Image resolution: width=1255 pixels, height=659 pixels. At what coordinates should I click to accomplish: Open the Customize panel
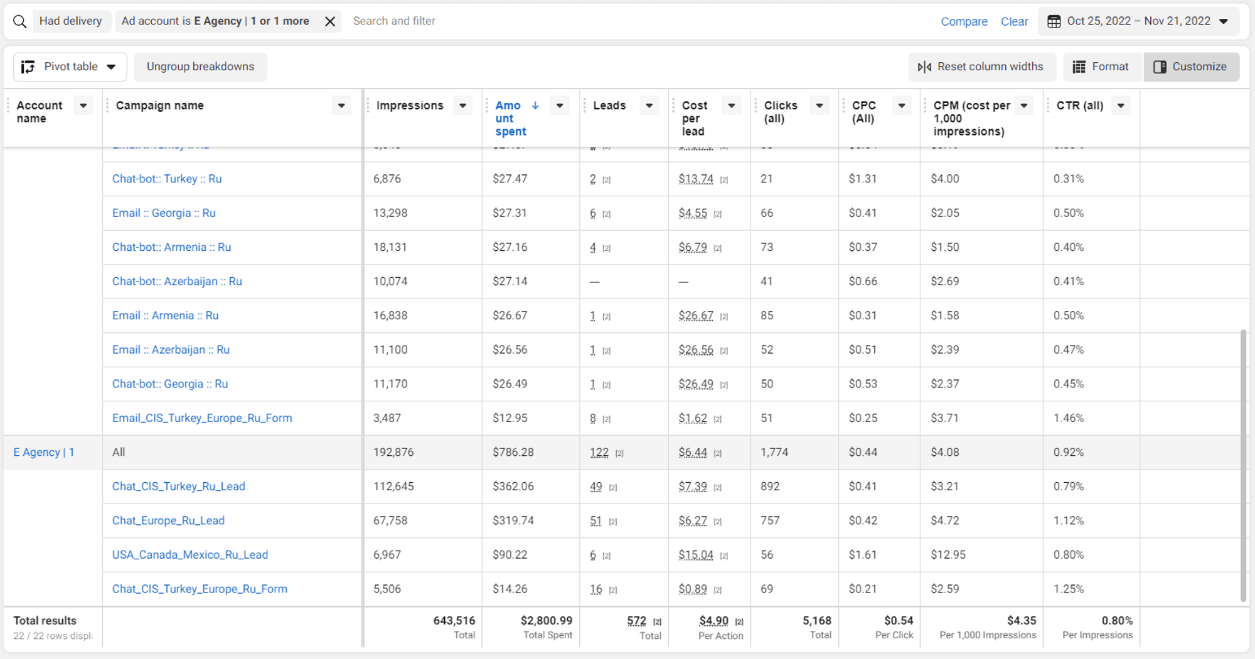click(x=1190, y=66)
